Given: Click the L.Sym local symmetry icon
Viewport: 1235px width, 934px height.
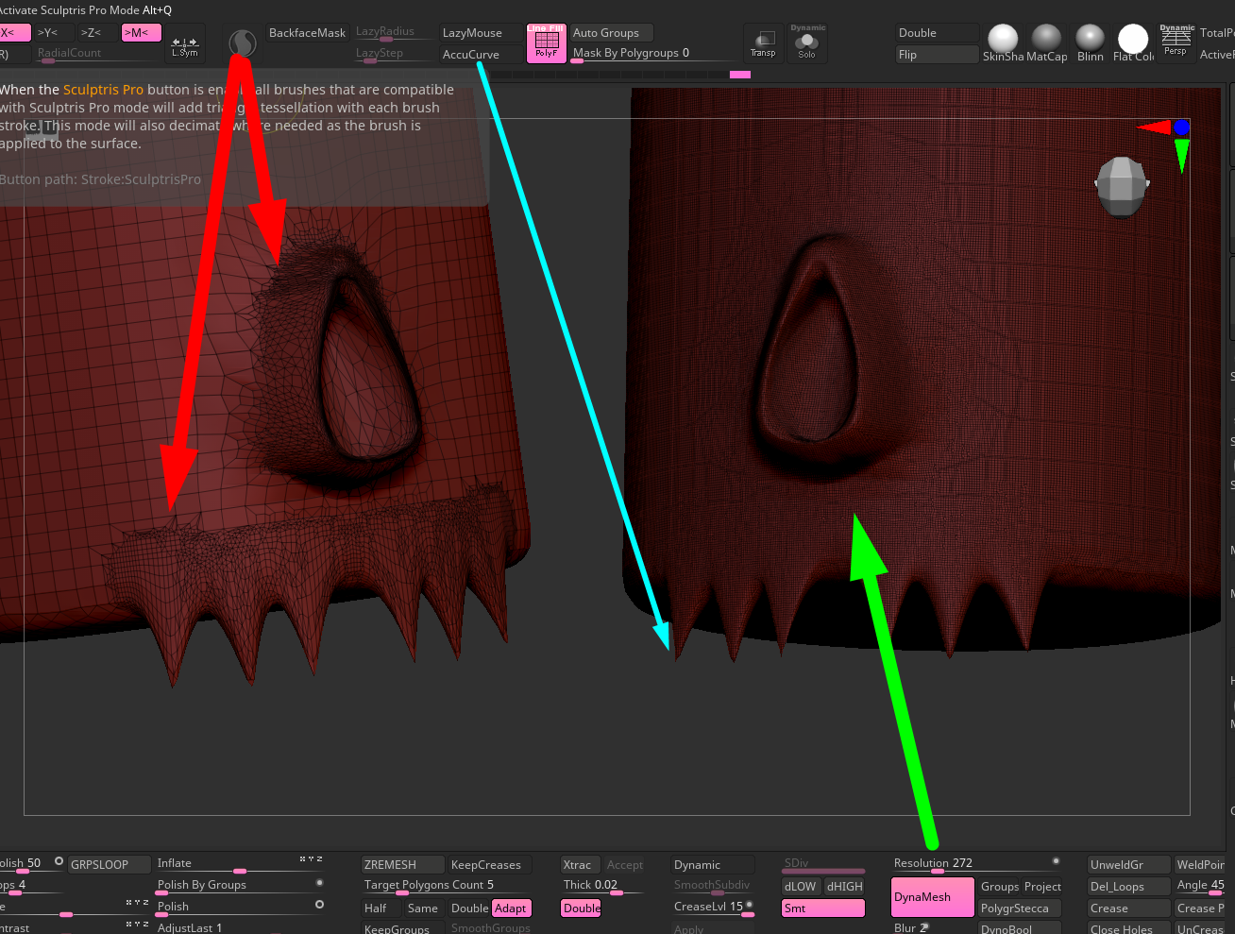Looking at the screenshot, I should pyautogui.click(x=185, y=46).
